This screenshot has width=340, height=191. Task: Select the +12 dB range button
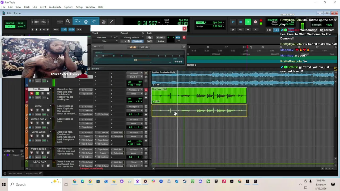tap(144, 47)
